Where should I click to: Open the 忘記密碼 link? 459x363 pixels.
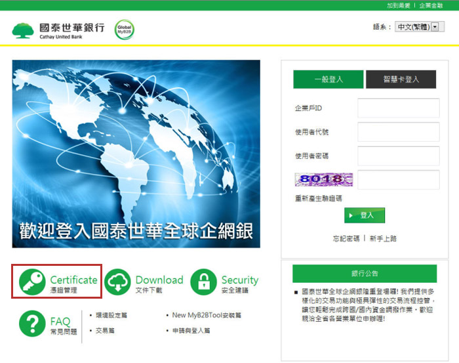(346, 238)
